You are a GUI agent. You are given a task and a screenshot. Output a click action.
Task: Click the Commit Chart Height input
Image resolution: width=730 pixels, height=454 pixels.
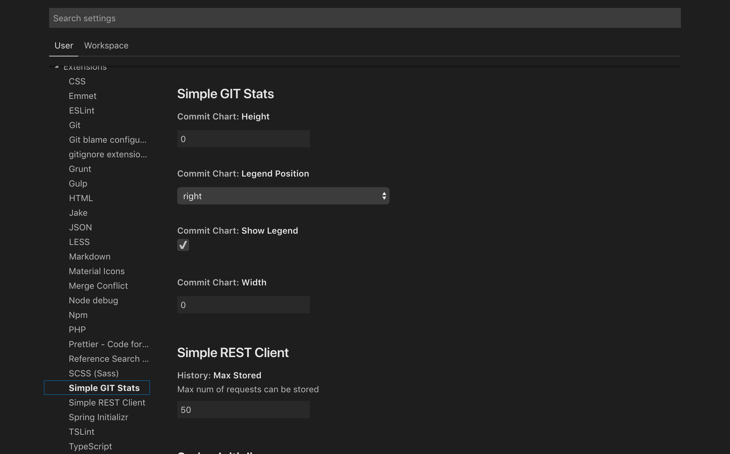(x=243, y=139)
